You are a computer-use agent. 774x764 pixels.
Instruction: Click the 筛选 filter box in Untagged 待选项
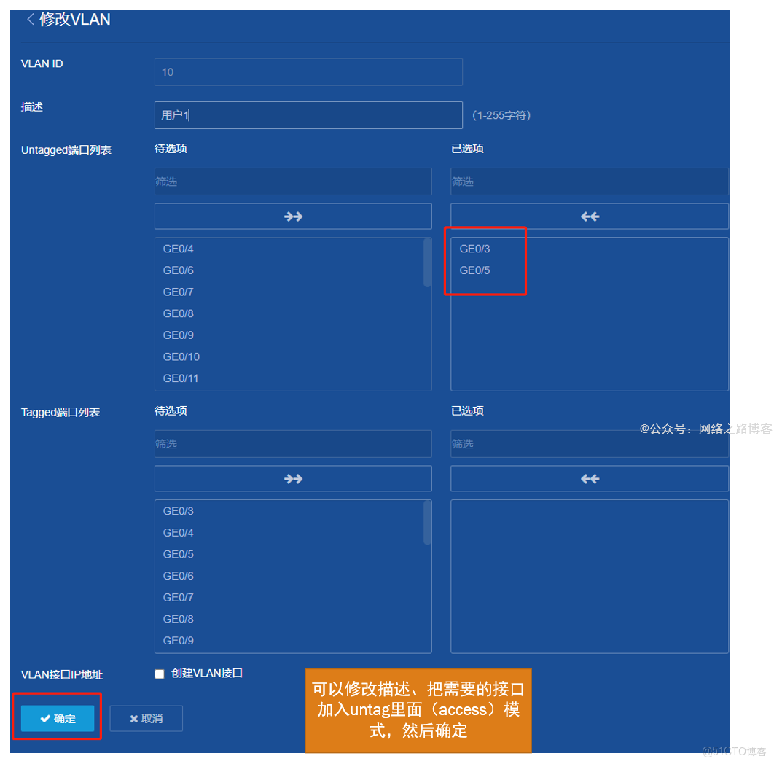[x=293, y=182]
